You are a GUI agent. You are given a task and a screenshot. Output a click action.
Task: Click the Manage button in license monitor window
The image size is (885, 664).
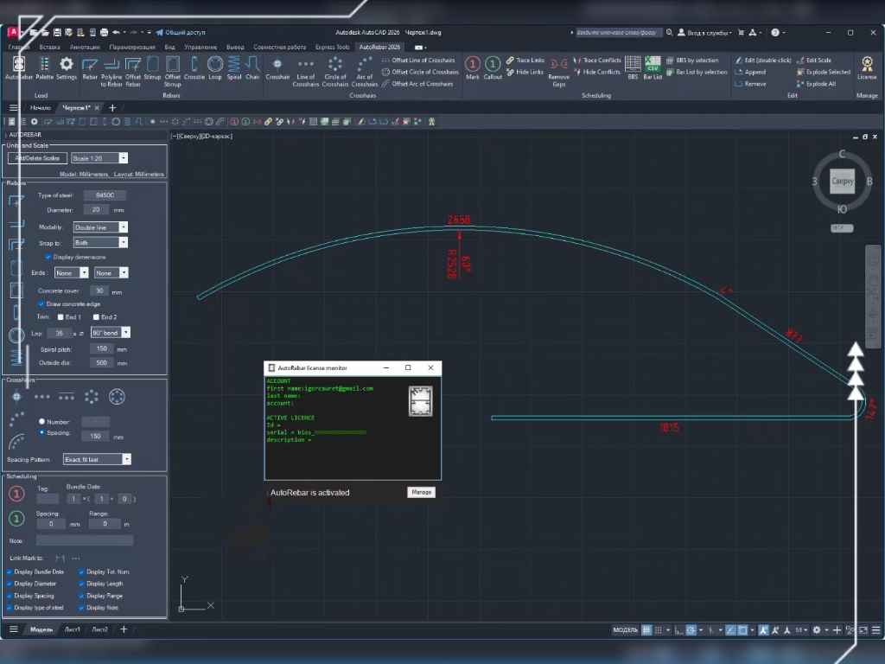click(x=421, y=491)
